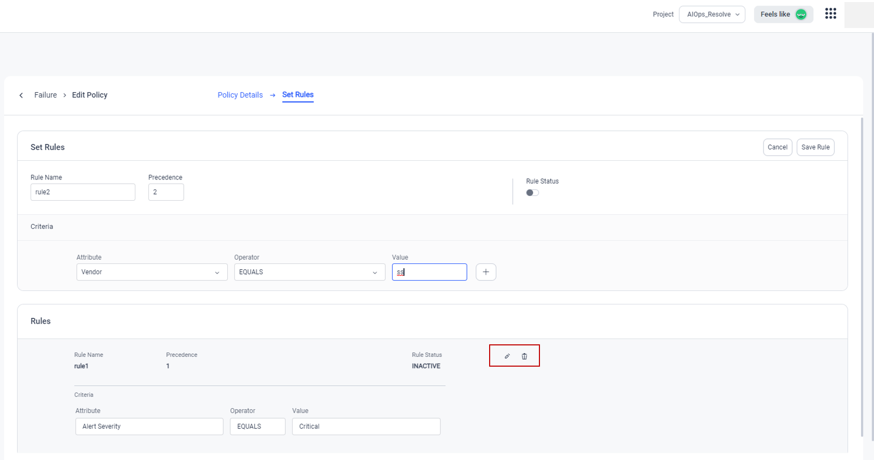Click the back arrow beside Failure

click(x=21, y=95)
